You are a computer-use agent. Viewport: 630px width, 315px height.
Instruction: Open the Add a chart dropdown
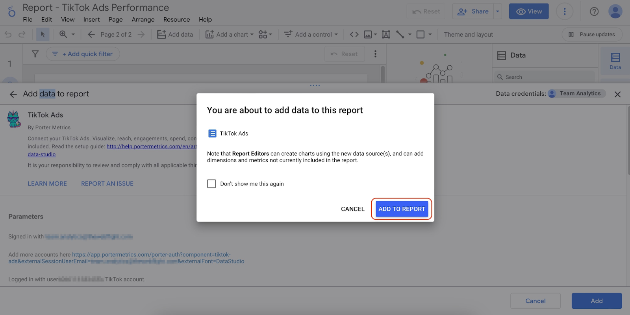230,35
